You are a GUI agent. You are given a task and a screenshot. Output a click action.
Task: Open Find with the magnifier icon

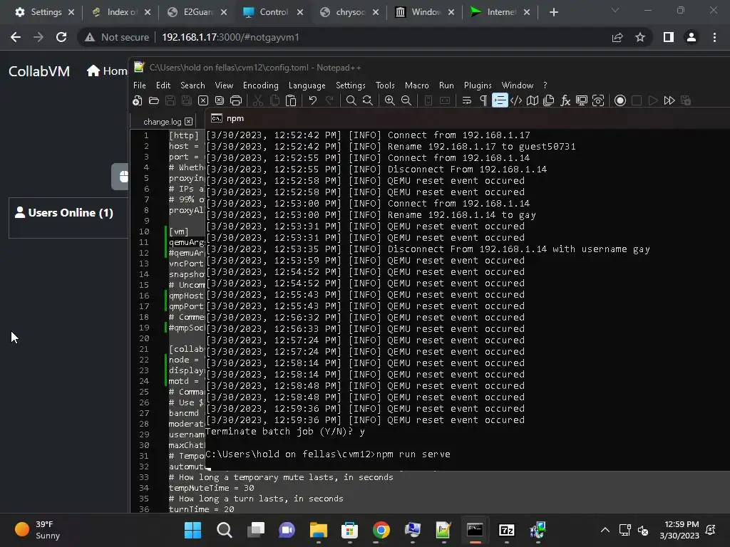coord(351,100)
